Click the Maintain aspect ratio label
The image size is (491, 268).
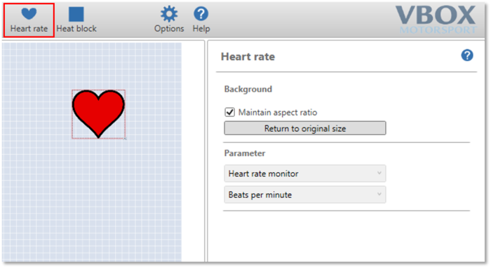(278, 113)
